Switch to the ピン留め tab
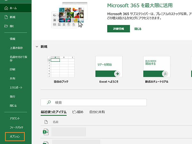Image resolution: width=192 pixels, height=144 pixels. [78, 112]
